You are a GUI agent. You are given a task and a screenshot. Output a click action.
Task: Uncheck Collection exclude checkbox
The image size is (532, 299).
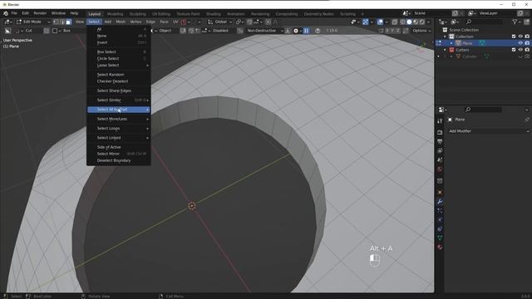click(514, 37)
